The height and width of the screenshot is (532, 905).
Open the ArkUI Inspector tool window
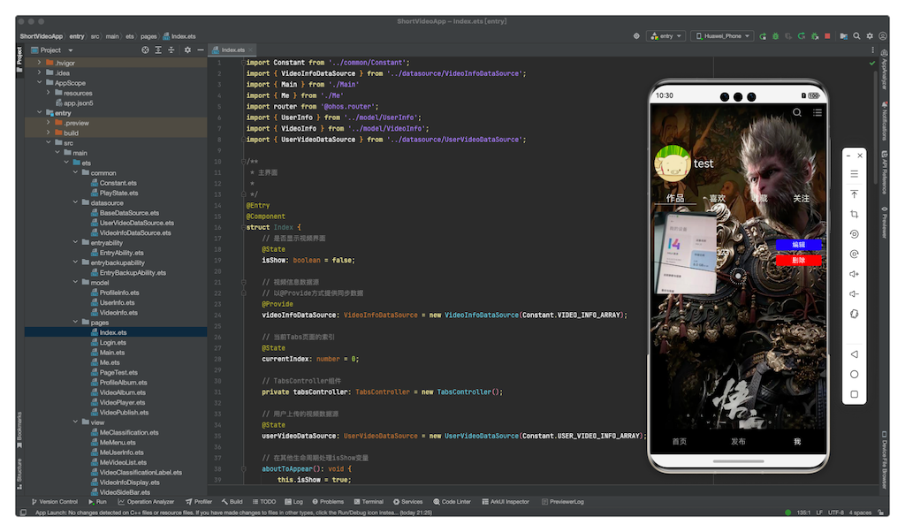[505, 502]
